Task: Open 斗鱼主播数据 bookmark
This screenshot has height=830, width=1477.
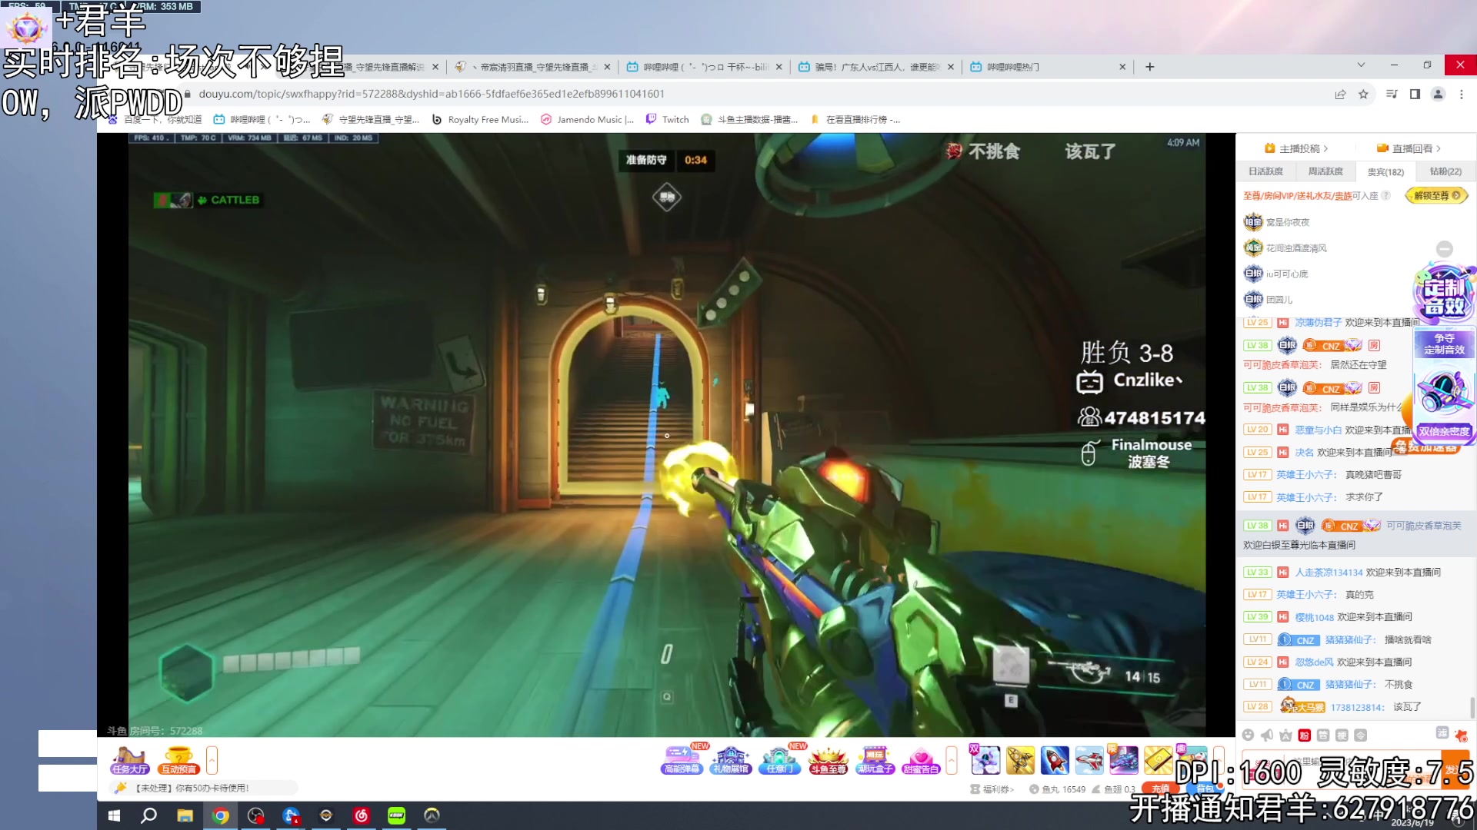Action: [x=749, y=119]
